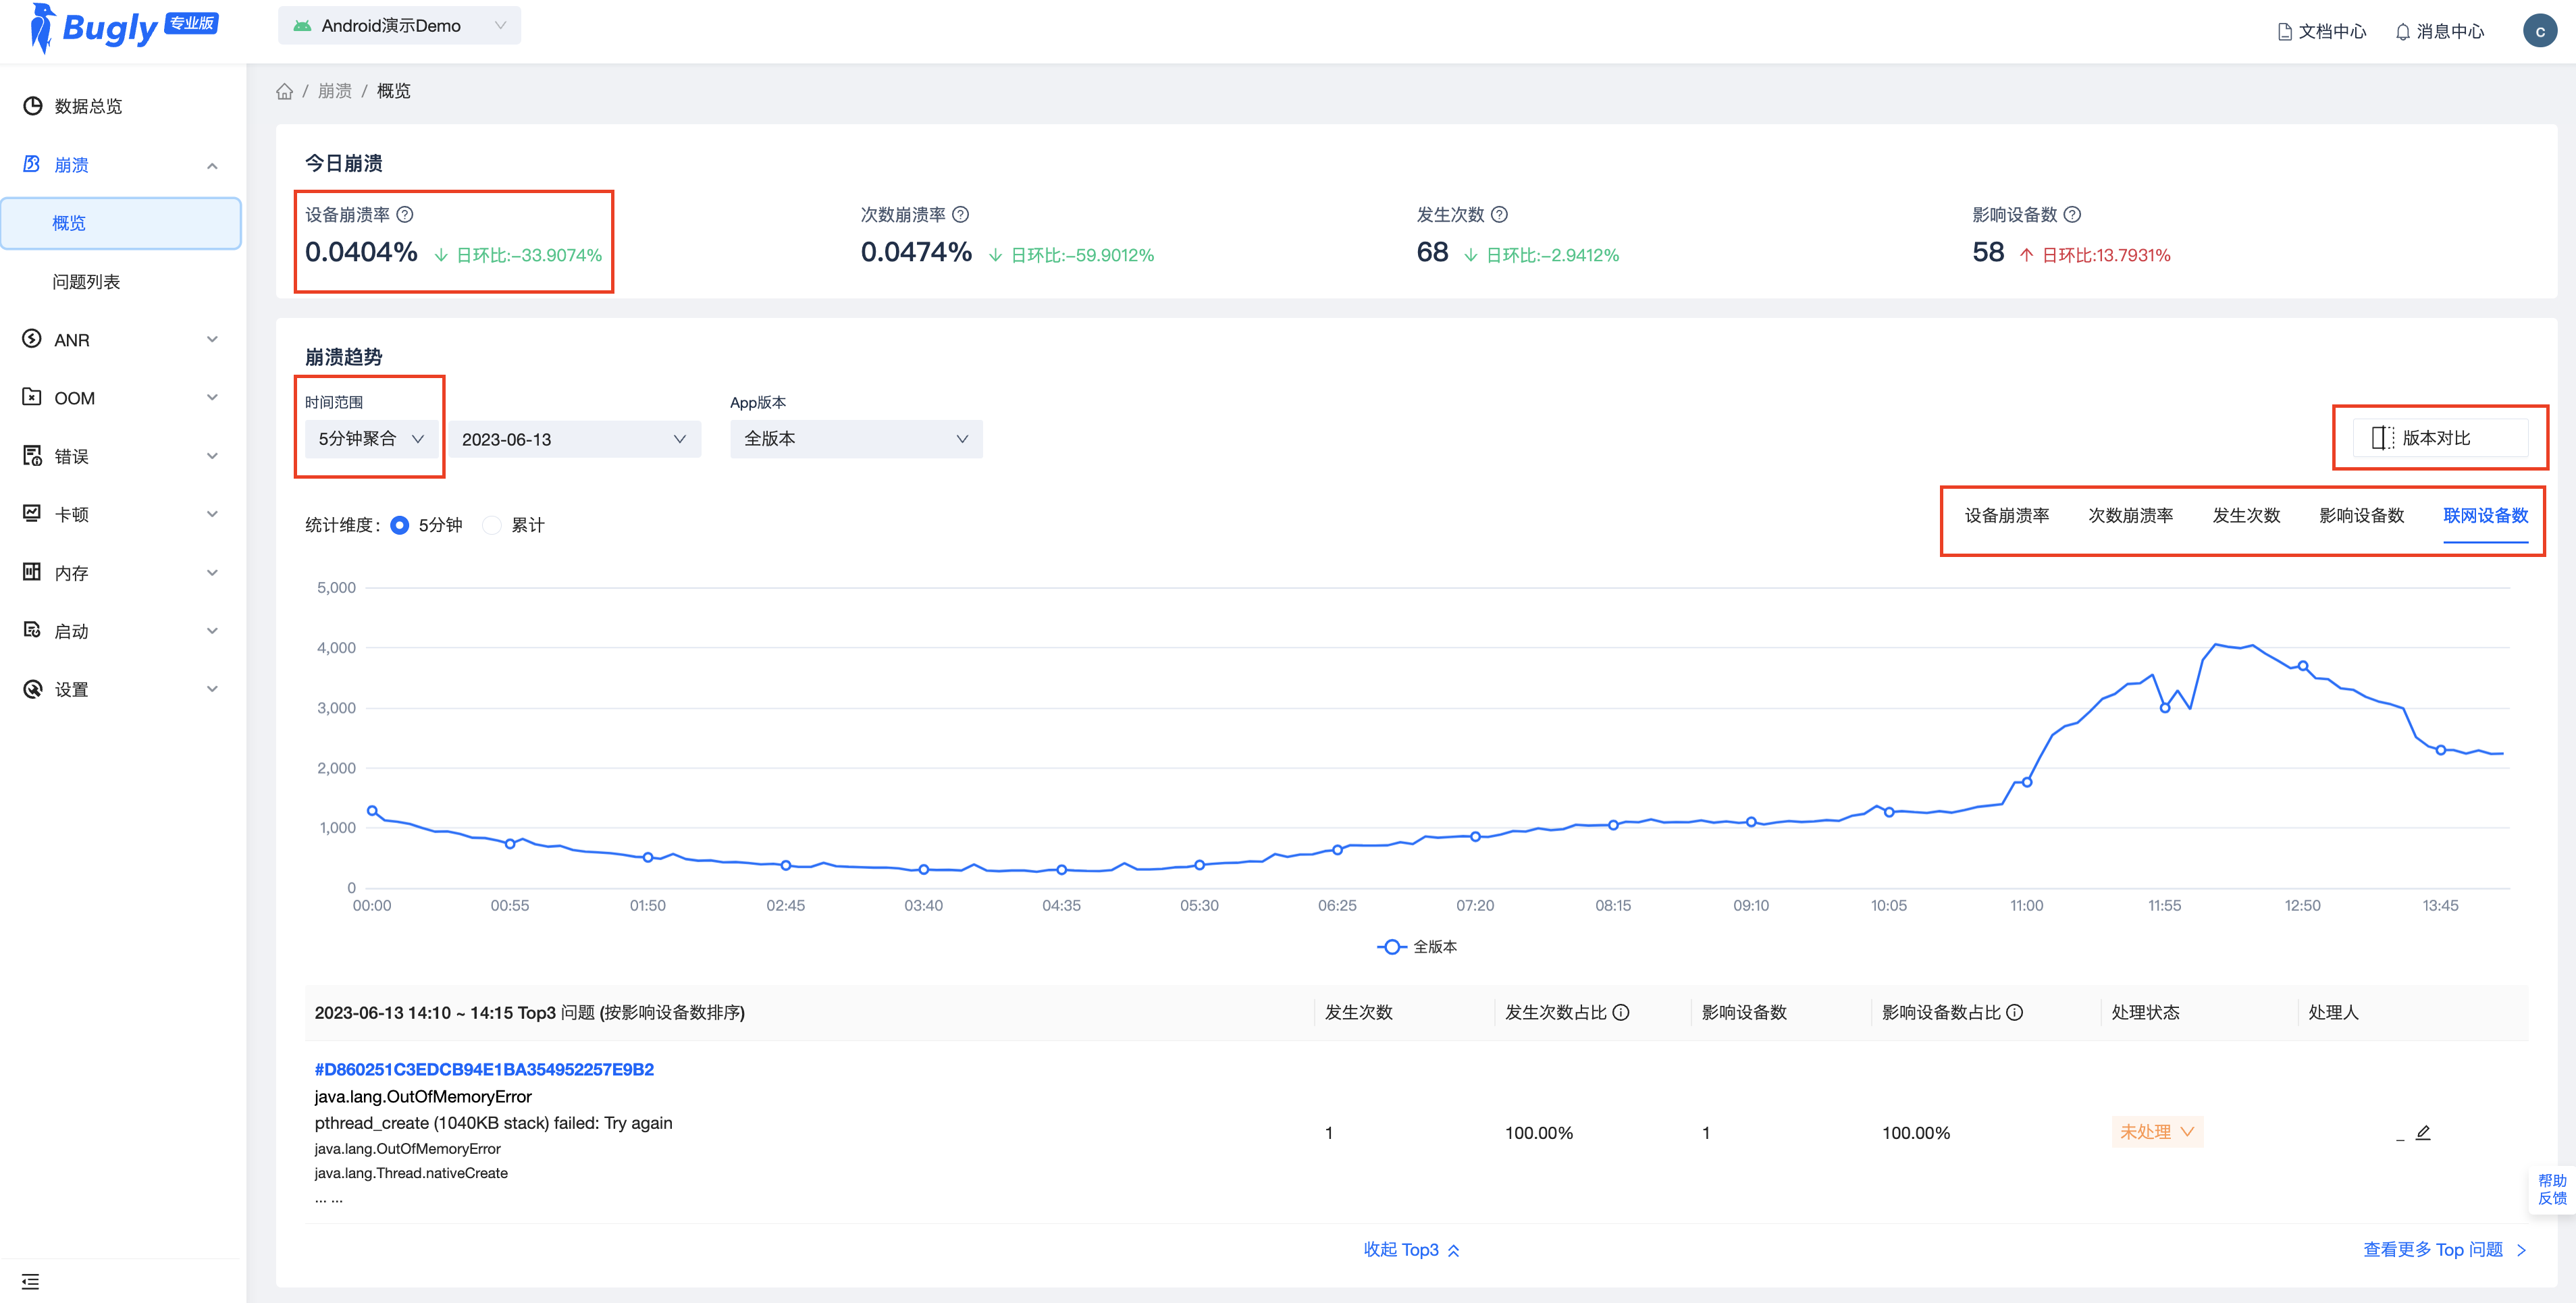This screenshot has width=2576, height=1303.
Task: Click the 设置 settings icon
Action: (32, 689)
